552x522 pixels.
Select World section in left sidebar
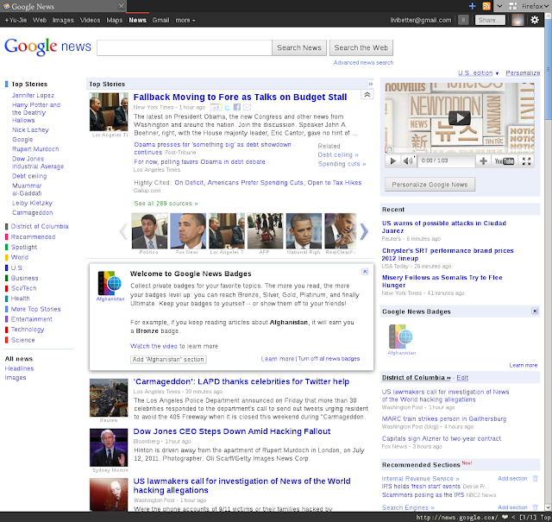(x=20, y=257)
